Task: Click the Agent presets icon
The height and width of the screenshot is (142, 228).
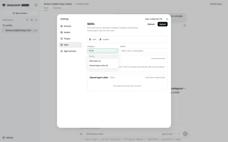Action: [x=62, y=51]
